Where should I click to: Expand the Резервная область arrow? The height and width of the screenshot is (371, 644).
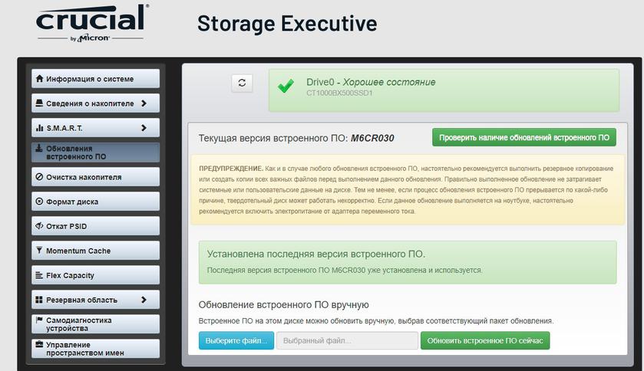coord(144,300)
